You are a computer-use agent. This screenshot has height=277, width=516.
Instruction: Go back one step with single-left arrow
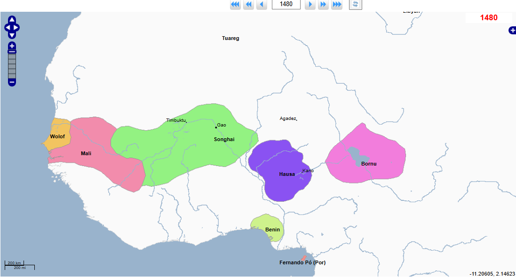coord(262,4)
